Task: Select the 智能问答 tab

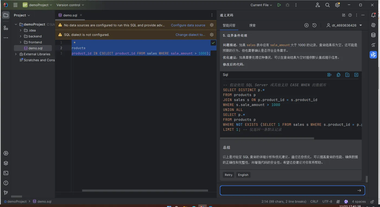Action: (229, 25)
